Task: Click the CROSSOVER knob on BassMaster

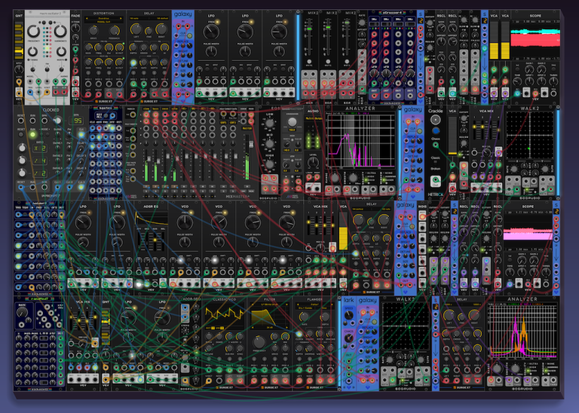Action: (292, 122)
